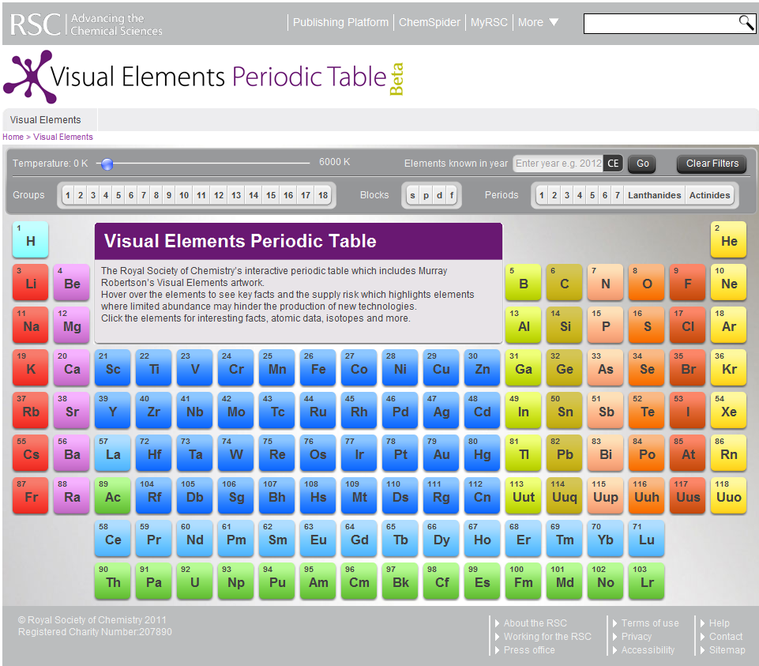Image resolution: width=759 pixels, height=666 pixels.
Task: Click the Uranium (U) element tile
Action: point(194,581)
